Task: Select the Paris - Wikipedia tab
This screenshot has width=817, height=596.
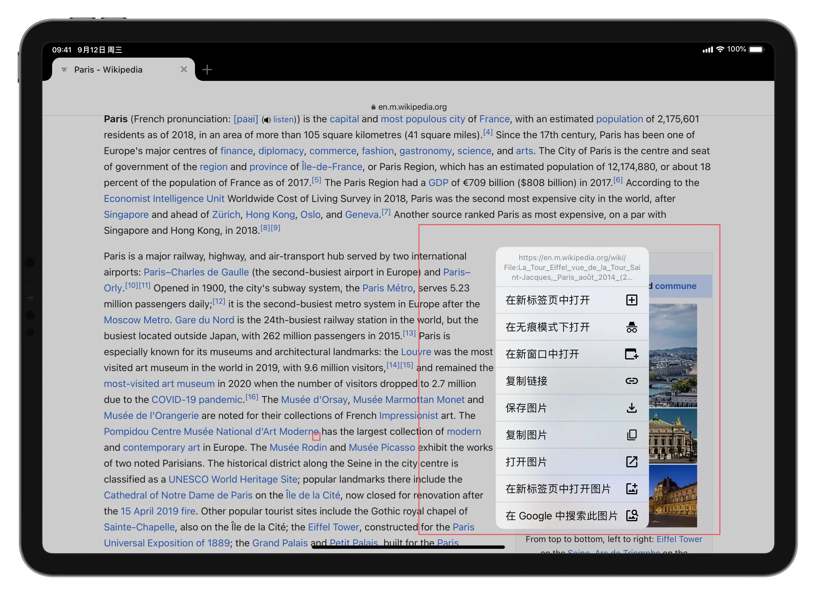Action: pos(123,69)
